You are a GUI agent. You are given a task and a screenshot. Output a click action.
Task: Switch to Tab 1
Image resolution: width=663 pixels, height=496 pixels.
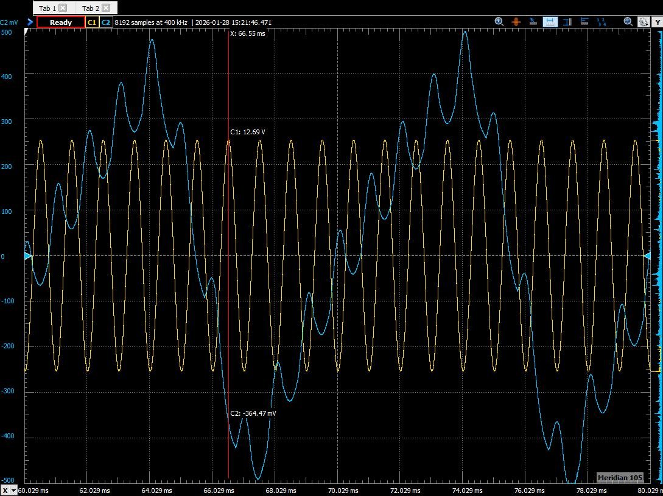(x=47, y=8)
